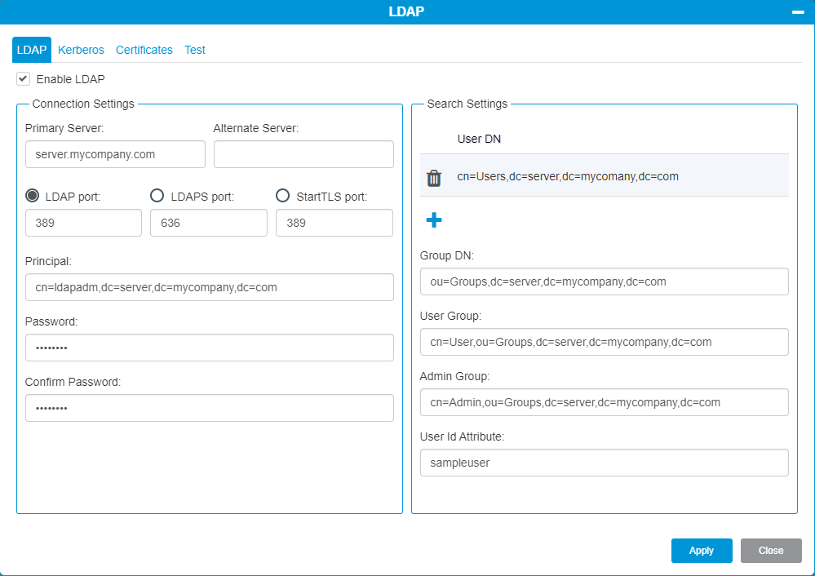Delete the cn=Users User DN entry
The width and height of the screenshot is (815, 576).
(x=433, y=177)
